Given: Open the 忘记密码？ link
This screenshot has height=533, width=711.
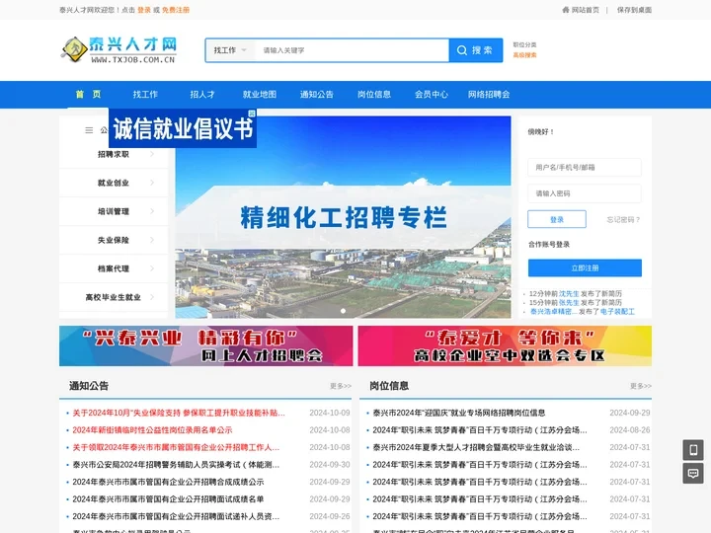Looking at the screenshot, I should tap(623, 219).
